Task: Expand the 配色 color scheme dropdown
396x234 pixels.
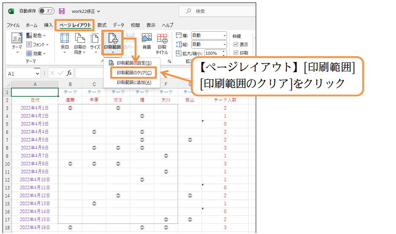Action: pyautogui.click(x=36, y=35)
